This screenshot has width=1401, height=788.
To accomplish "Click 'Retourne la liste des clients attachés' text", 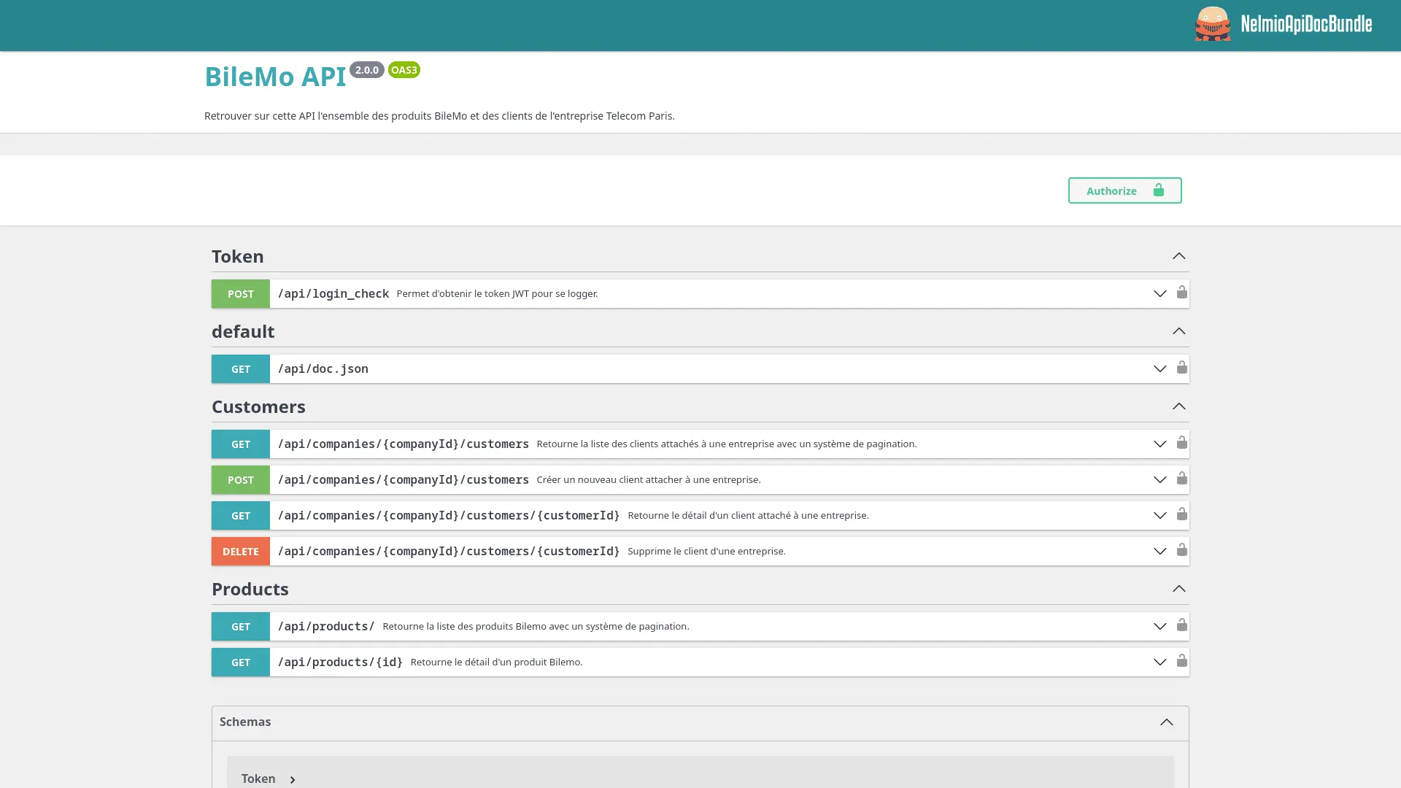I will 727,444.
